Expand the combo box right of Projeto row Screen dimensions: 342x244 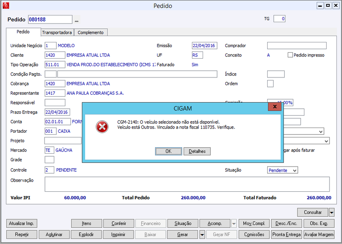point(326,141)
